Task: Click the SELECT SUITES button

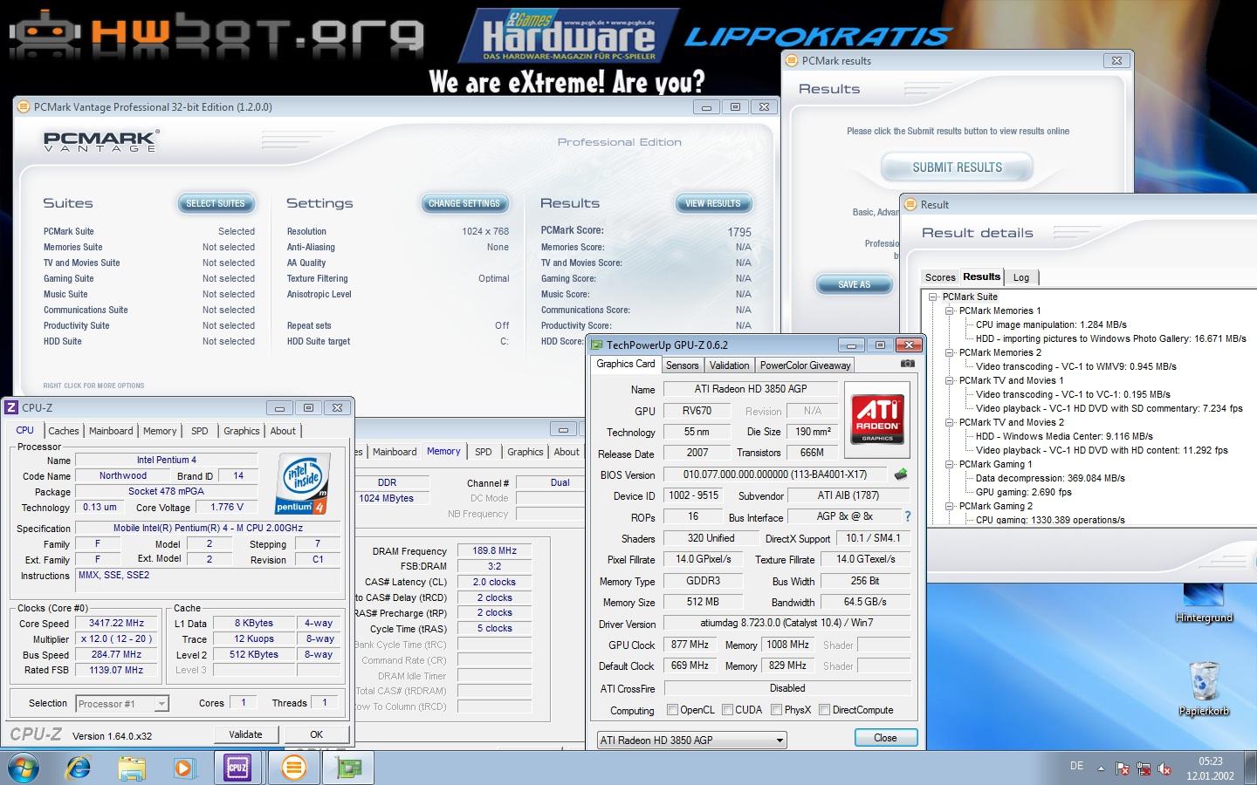Action: tap(216, 203)
